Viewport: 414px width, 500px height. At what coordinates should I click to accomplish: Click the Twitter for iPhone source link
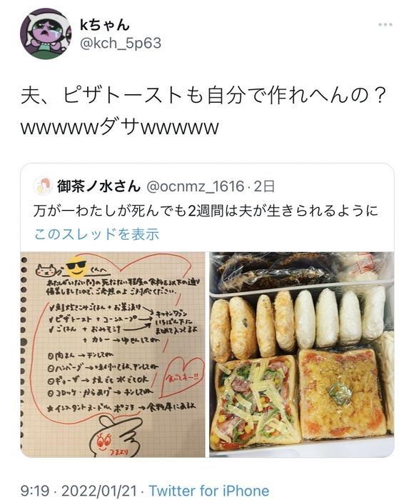[209, 490]
